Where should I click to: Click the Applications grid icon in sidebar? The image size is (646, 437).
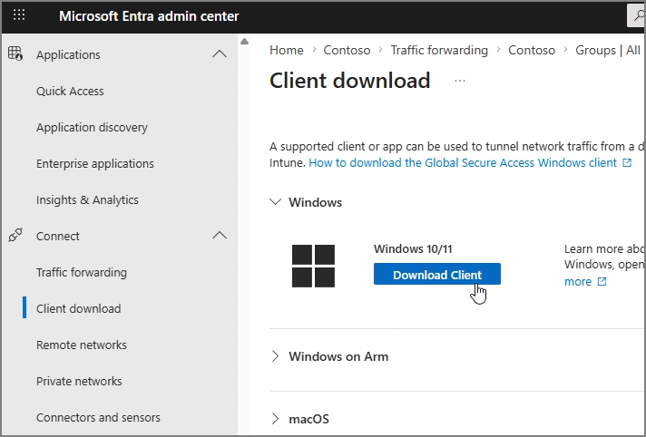15,54
